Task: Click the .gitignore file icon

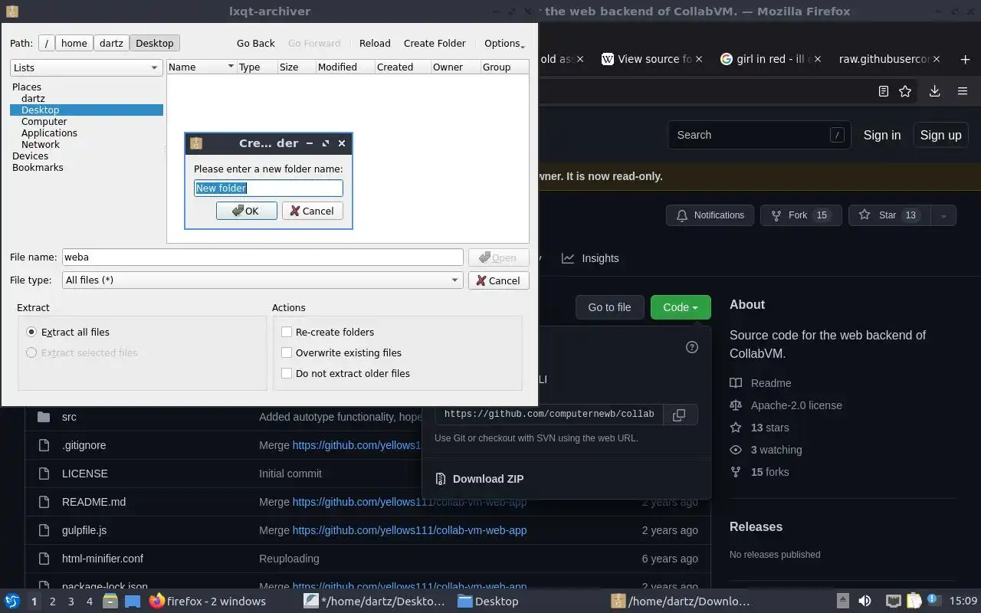Action: [44, 445]
